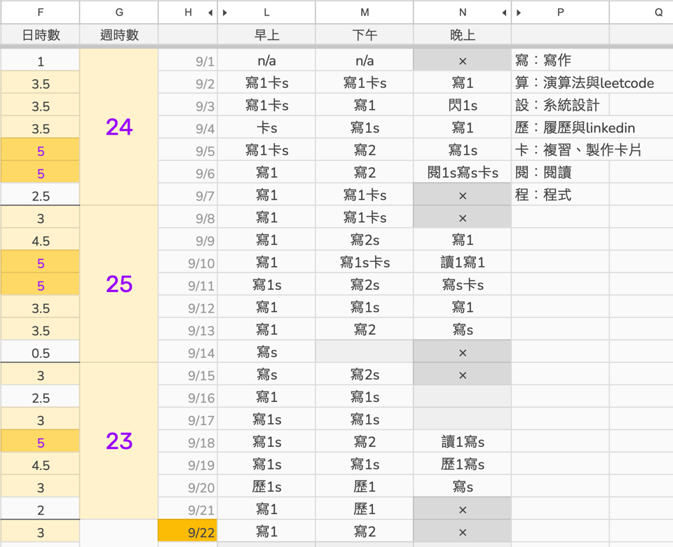Click the right arrow in column L header
This screenshot has width=673, height=547.
[x=225, y=13]
